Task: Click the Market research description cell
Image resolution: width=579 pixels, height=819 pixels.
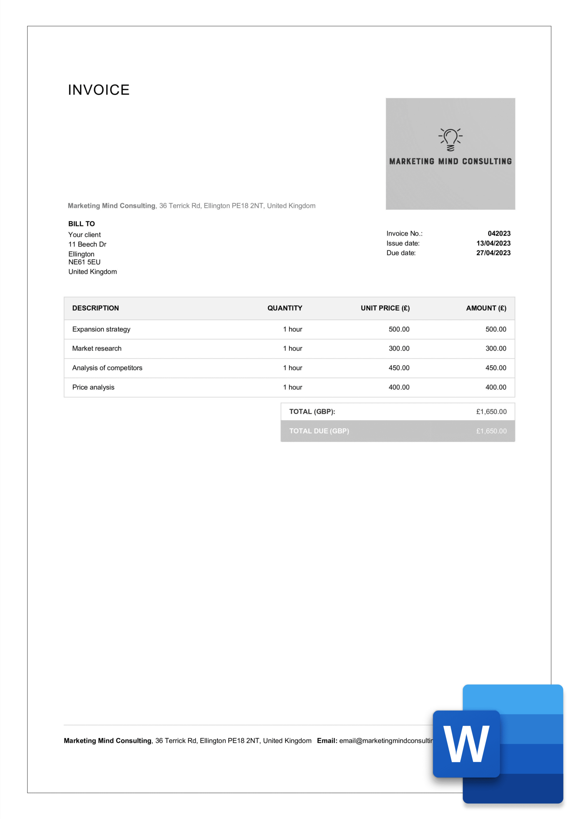Action: click(x=97, y=348)
